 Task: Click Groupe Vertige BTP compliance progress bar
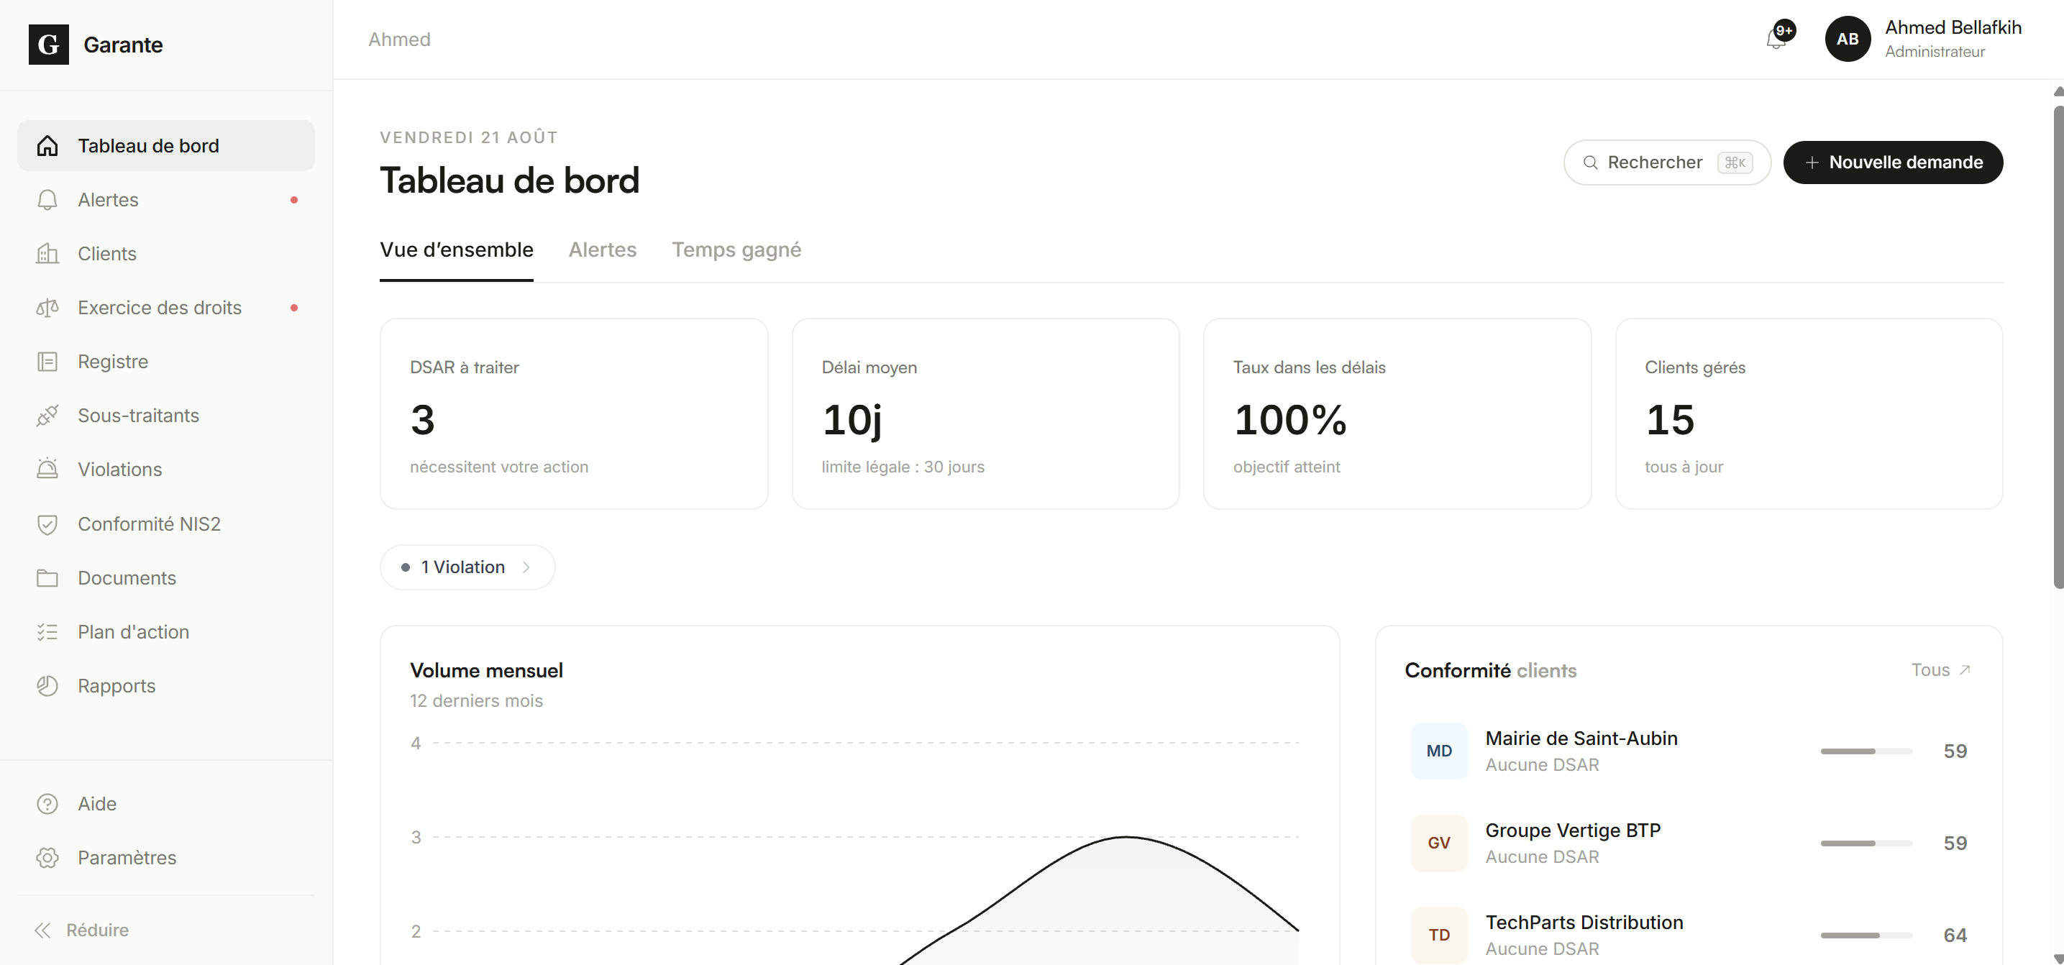[1866, 843]
